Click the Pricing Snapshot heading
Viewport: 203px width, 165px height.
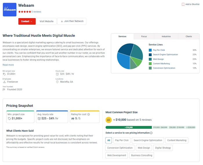tap(20, 106)
